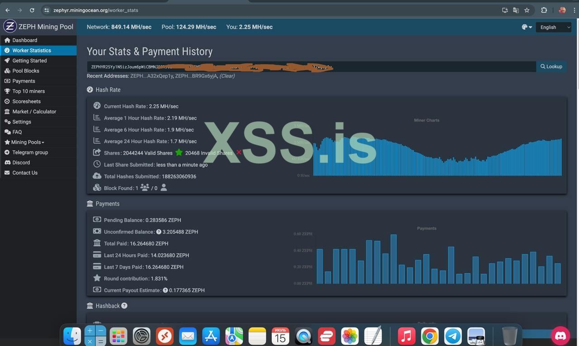Open Contact Us in the sidebar
This screenshot has width=579, height=346.
pos(38,173)
